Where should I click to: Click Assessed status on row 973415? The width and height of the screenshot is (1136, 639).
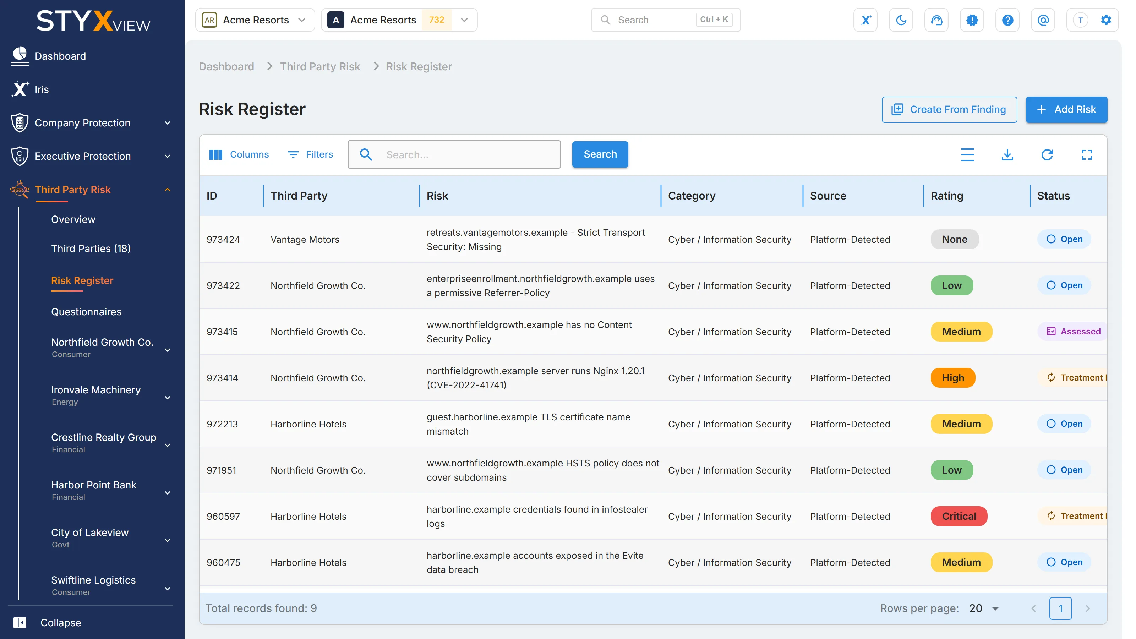[1072, 331]
